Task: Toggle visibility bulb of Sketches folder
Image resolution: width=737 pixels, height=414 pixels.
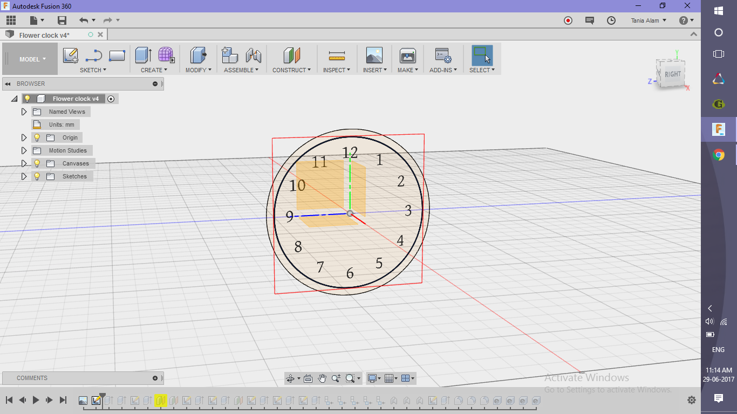Action: click(37, 176)
